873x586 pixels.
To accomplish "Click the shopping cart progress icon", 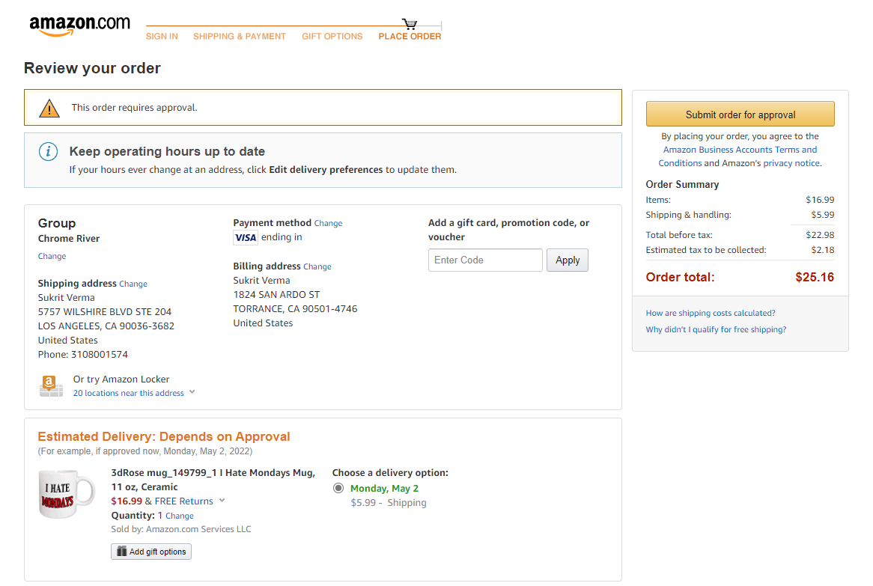I will (410, 24).
